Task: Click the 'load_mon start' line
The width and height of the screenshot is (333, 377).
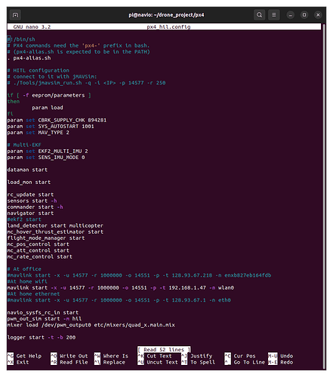Action: (x=29, y=182)
